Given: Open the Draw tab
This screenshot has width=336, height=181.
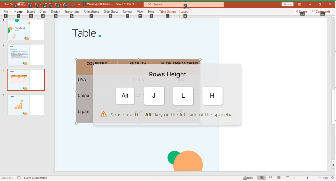Looking at the screenshot, I should [43, 12].
